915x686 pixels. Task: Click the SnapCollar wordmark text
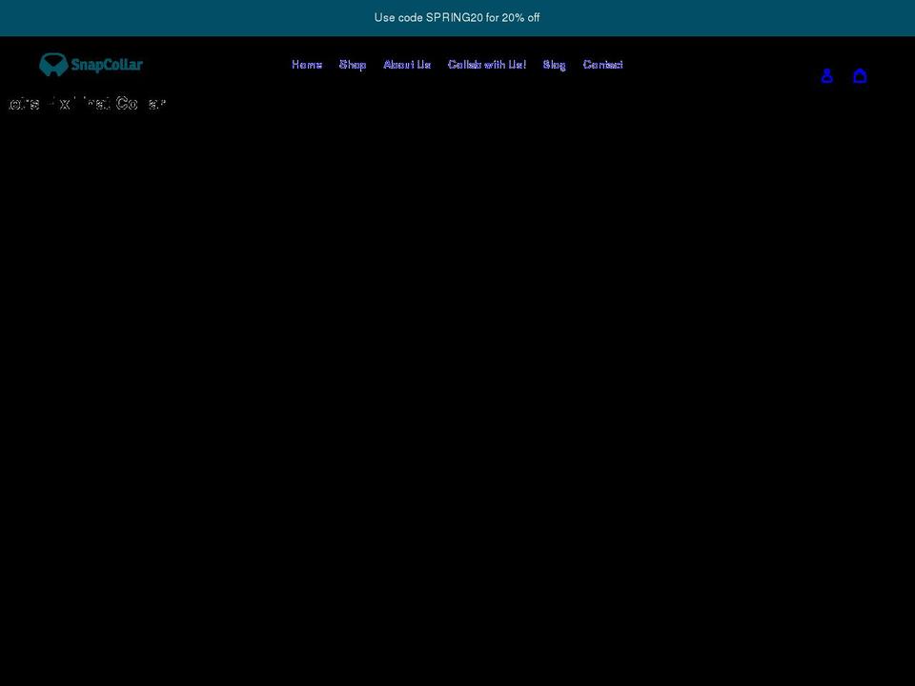[108, 64]
